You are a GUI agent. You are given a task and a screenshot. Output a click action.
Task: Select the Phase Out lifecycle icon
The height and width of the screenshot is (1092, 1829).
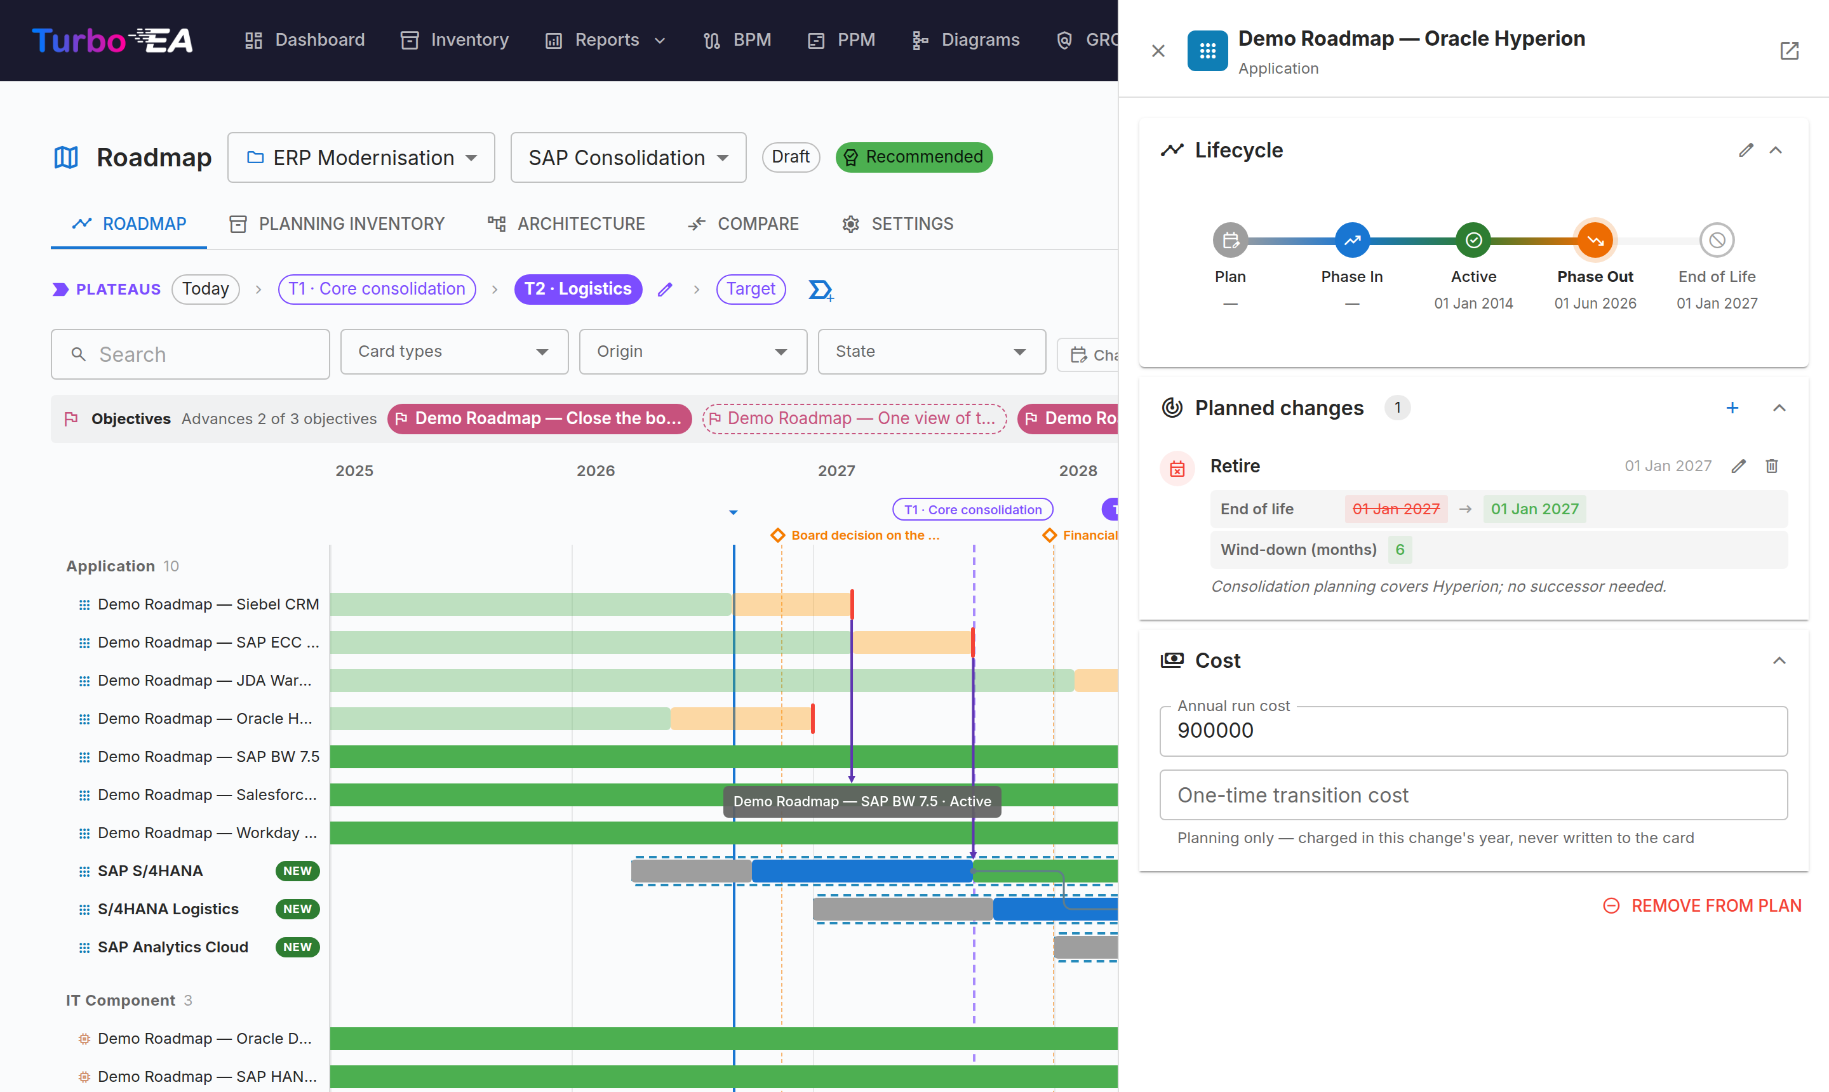pos(1595,240)
